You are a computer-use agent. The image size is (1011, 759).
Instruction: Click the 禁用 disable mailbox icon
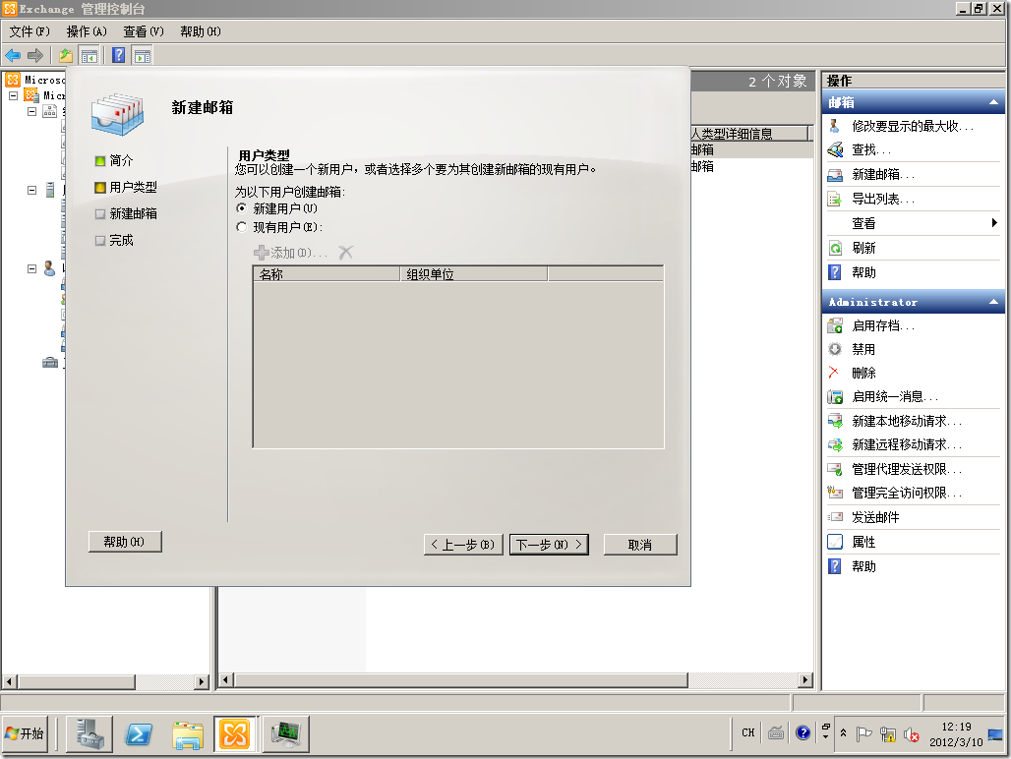point(835,347)
